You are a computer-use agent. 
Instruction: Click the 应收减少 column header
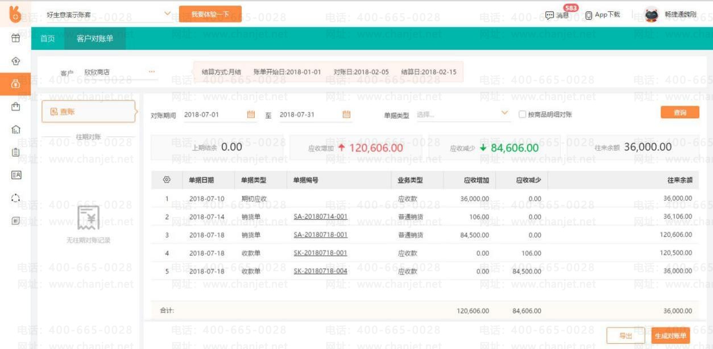coord(528,180)
